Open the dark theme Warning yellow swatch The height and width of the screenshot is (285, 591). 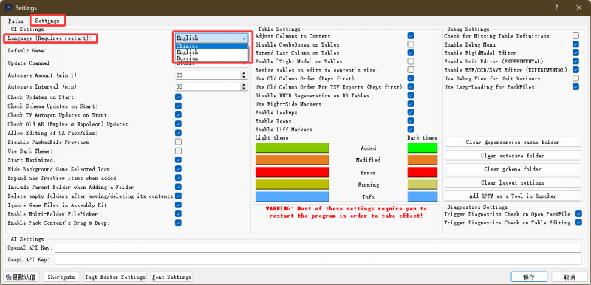click(422, 185)
